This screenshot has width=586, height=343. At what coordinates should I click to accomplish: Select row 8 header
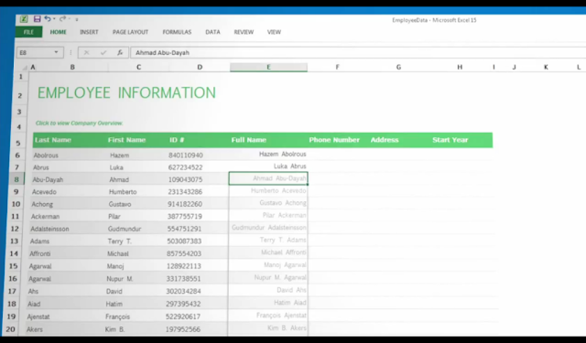tap(16, 179)
